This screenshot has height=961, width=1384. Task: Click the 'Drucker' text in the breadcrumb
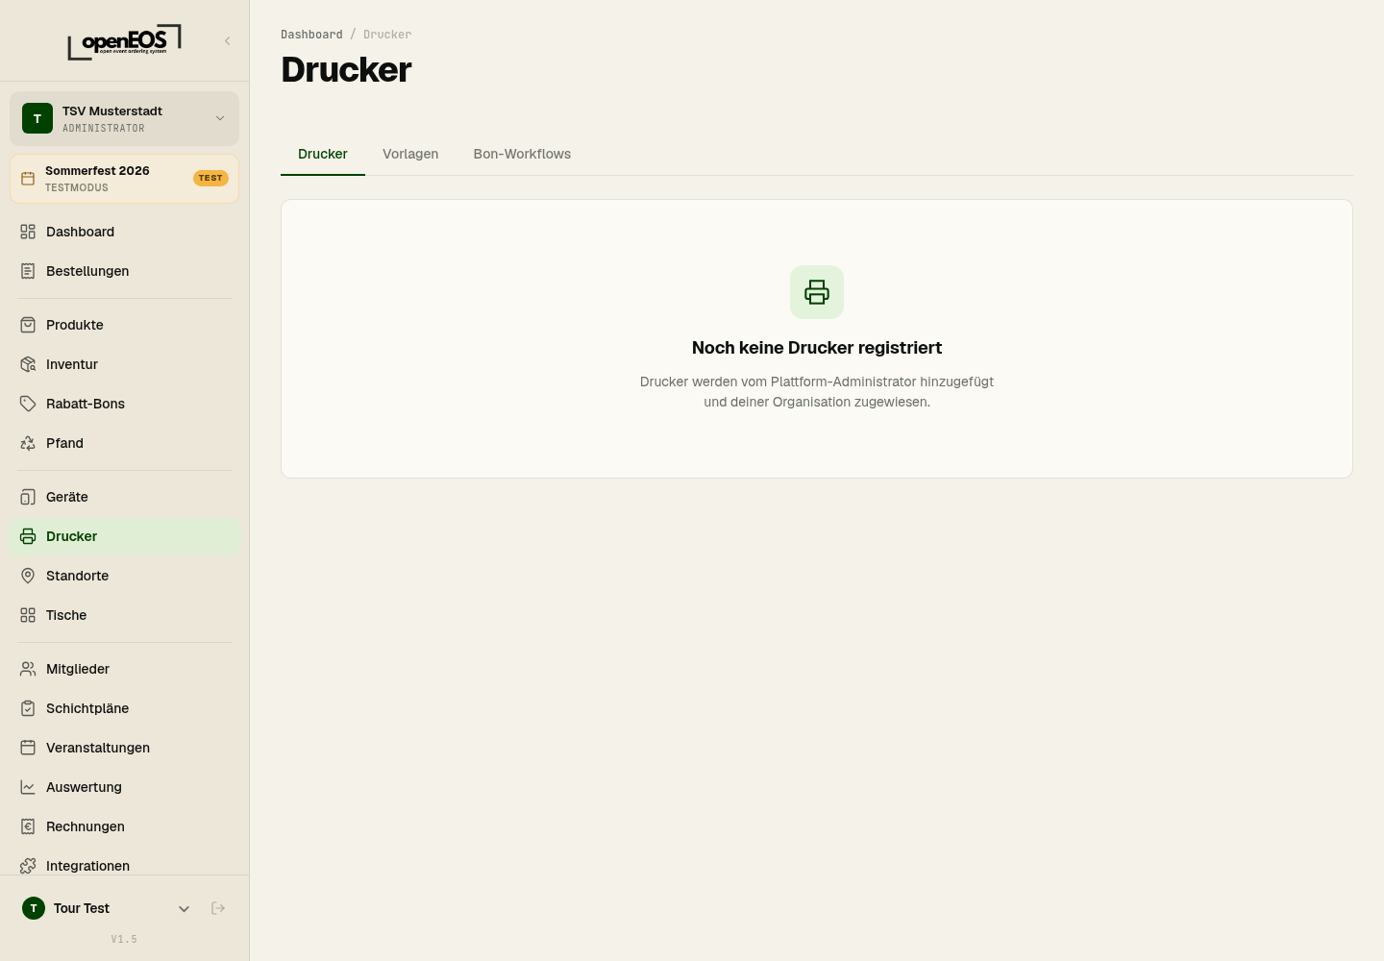[387, 35]
